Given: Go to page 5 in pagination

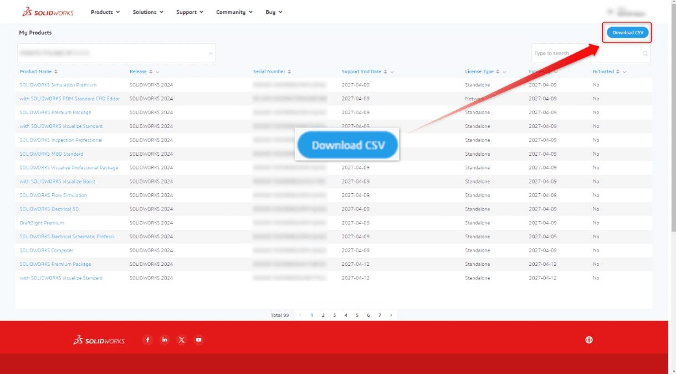Looking at the screenshot, I should point(357,315).
